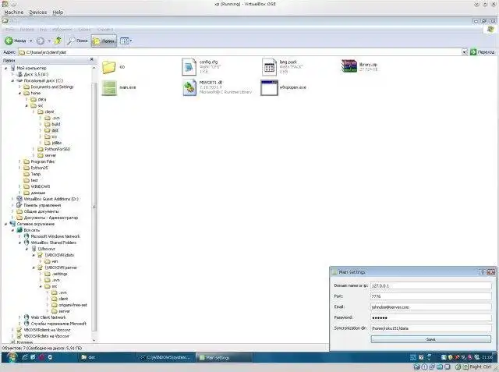Select the lang.pack file icon

point(269,67)
